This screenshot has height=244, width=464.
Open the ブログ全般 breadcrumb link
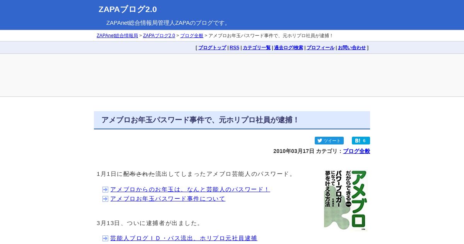pyautogui.click(x=191, y=36)
